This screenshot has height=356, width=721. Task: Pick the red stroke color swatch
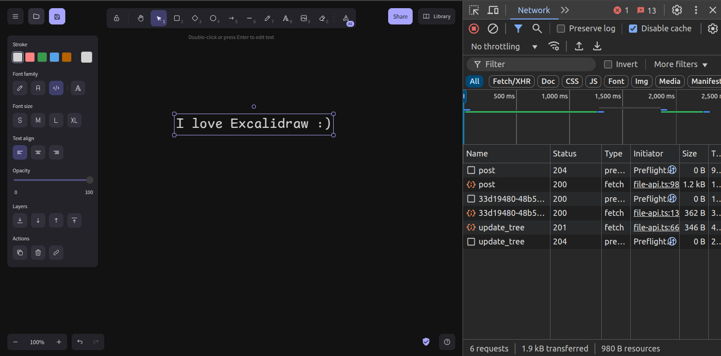tap(30, 57)
